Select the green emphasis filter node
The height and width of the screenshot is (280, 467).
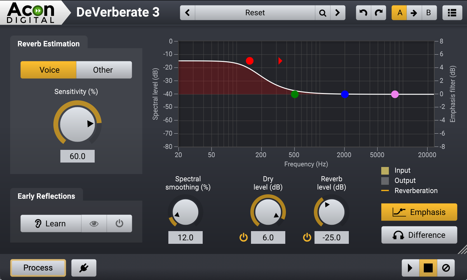(x=295, y=94)
